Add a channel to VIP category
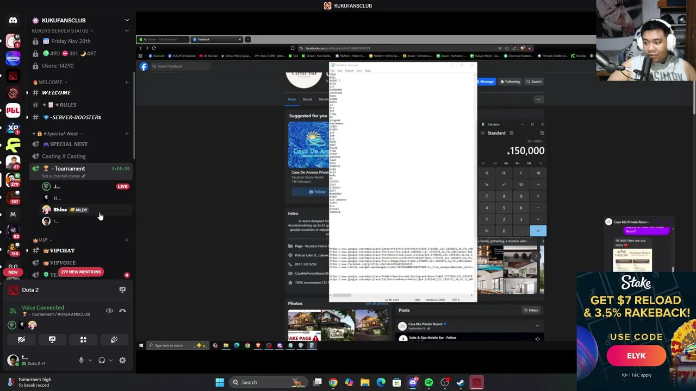 click(127, 240)
